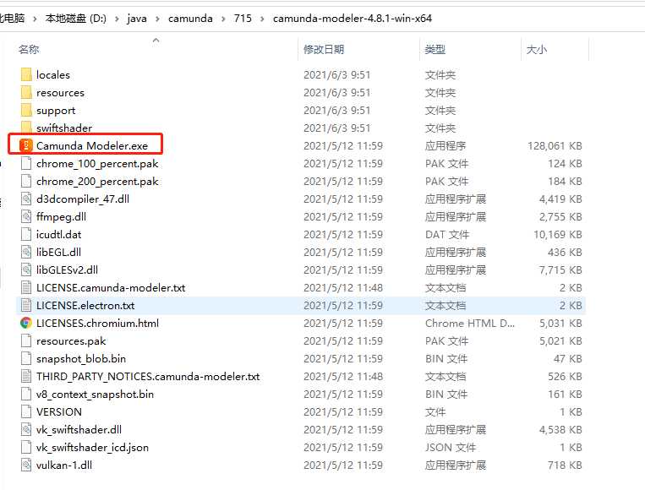This screenshot has height=490, width=645.
Task: Open the locales folder icon
Action: [26, 75]
